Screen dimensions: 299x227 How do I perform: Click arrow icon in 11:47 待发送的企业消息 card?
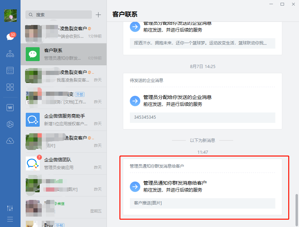tap(135, 101)
